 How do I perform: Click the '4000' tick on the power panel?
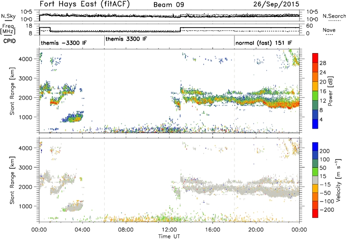(x=26, y=59)
